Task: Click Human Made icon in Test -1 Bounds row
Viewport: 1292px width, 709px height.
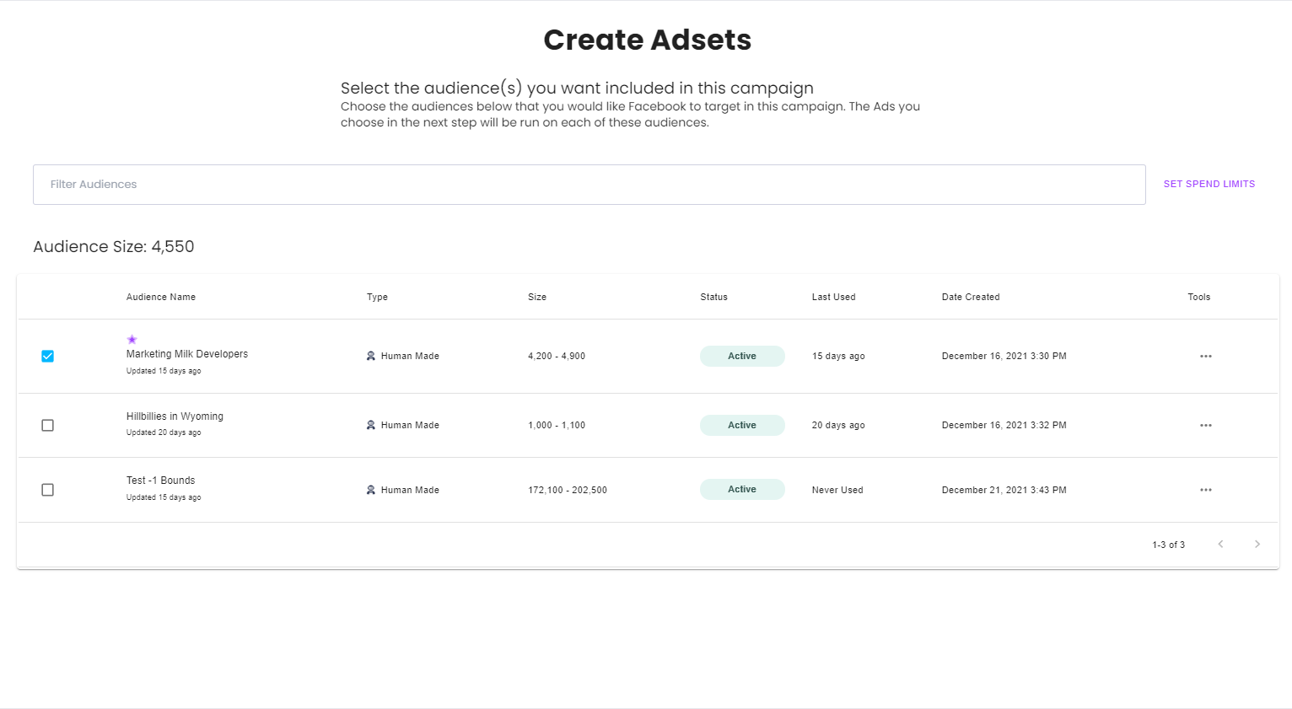Action: coord(370,490)
